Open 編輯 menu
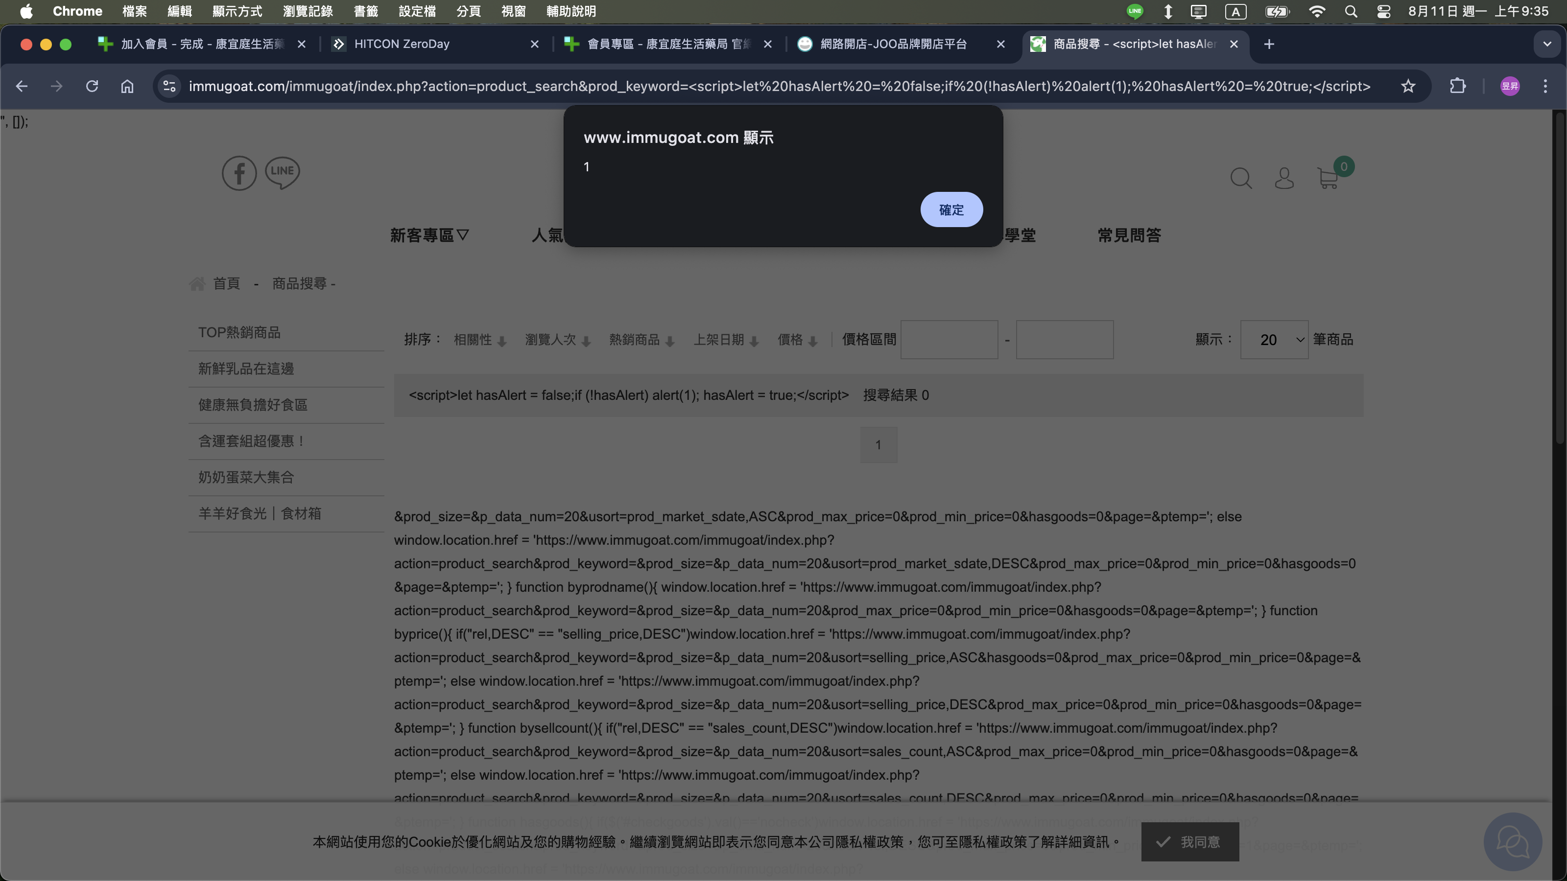Viewport: 1567px width, 881px height. 179,11
